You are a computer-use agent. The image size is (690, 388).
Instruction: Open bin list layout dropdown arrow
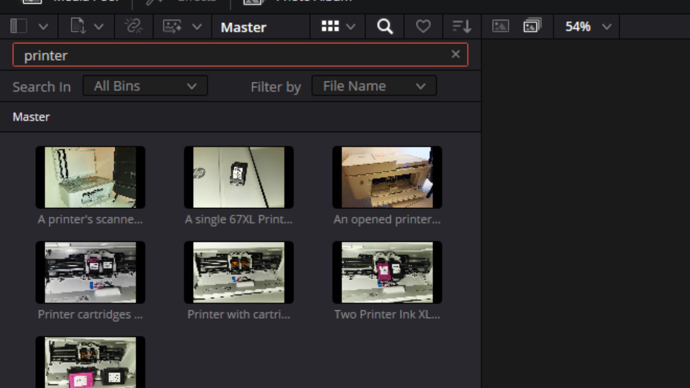[x=43, y=27]
